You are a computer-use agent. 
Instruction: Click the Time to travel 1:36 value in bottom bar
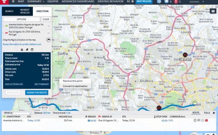(x=68, y=113)
